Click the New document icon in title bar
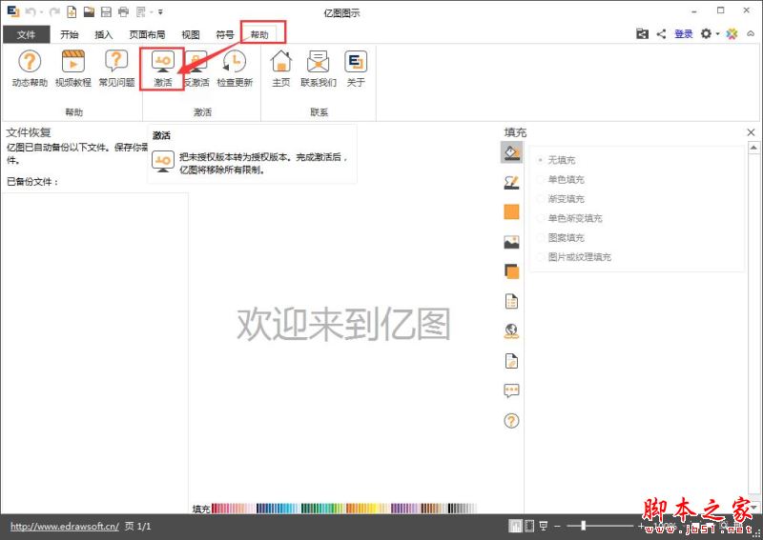 (x=72, y=11)
